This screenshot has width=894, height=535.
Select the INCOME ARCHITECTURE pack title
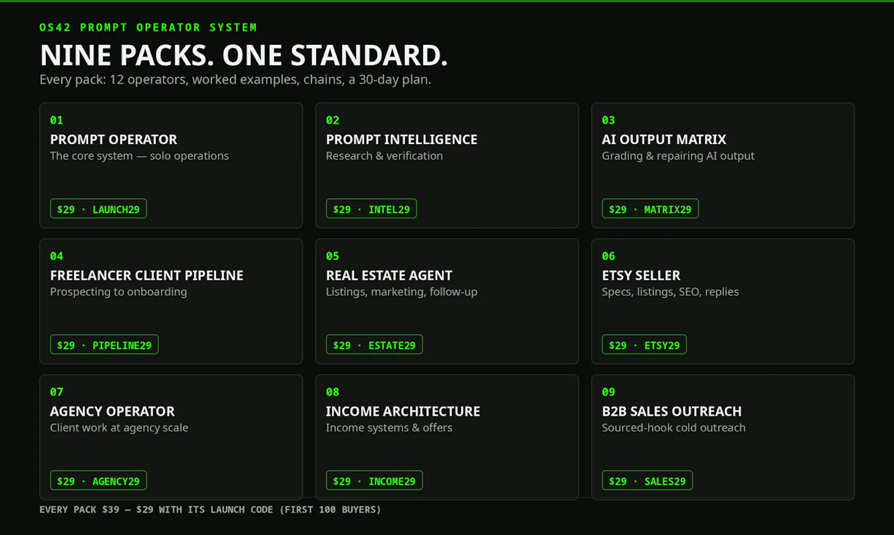tap(403, 411)
